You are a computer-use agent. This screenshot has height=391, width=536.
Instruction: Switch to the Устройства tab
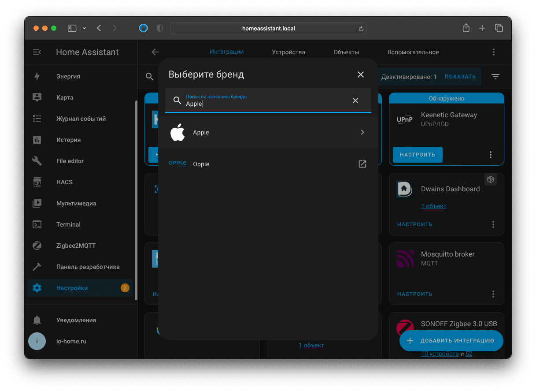click(x=288, y=52)
